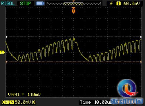Click the orange T trigger position marker

[x=74, y=10]
